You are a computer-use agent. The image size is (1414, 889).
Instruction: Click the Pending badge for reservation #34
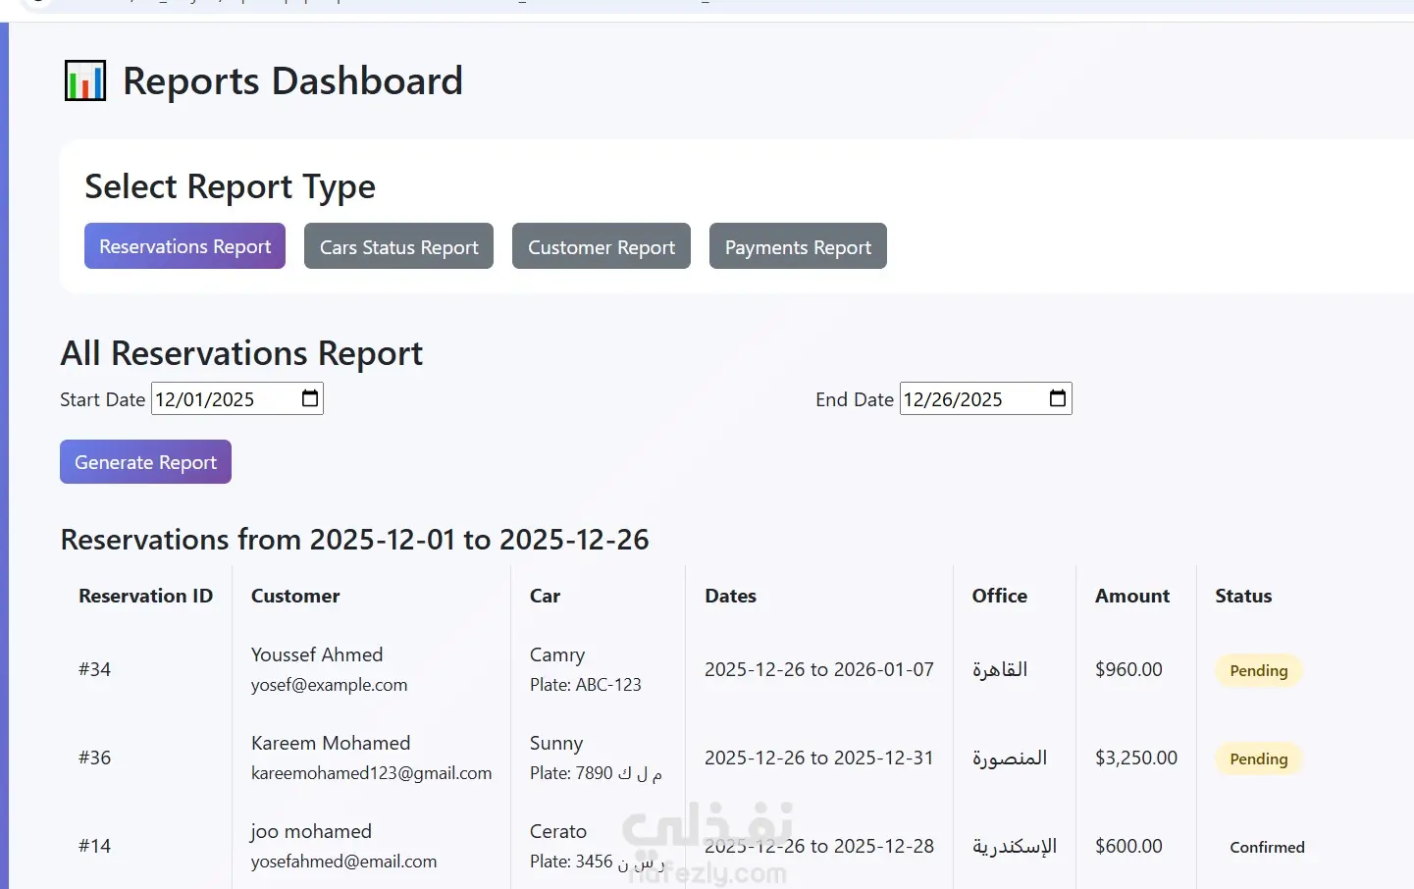[1259, 670]
